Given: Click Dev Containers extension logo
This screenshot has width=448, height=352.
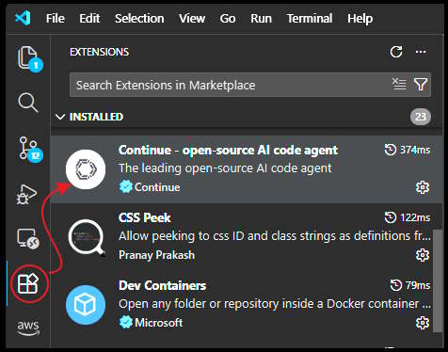Looking at the screenshot, I should 86,305.
